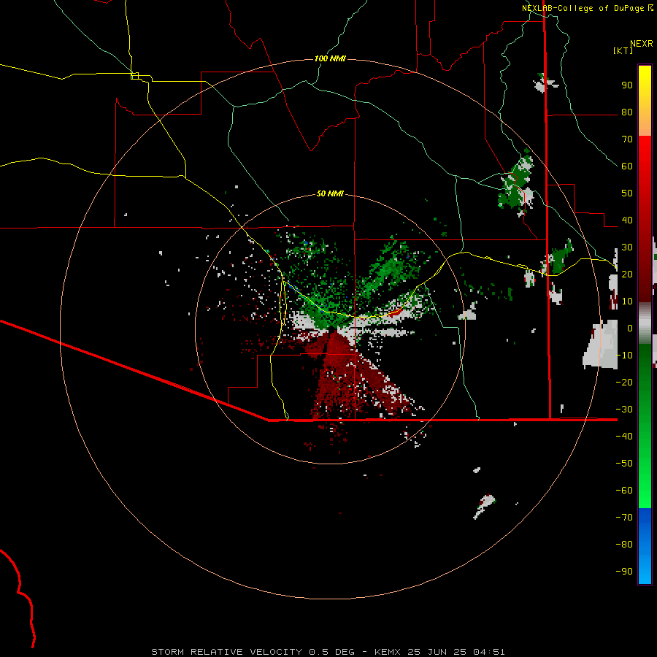Click the 25 JUN 25 04:51 timestamp

pyautogui.click(x=457, y=652)
